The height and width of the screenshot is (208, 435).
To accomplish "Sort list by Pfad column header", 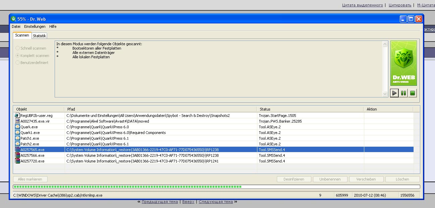I will click(x=161, y=109).
